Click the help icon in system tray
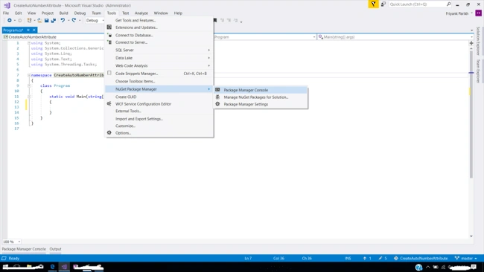 [418, 267]
